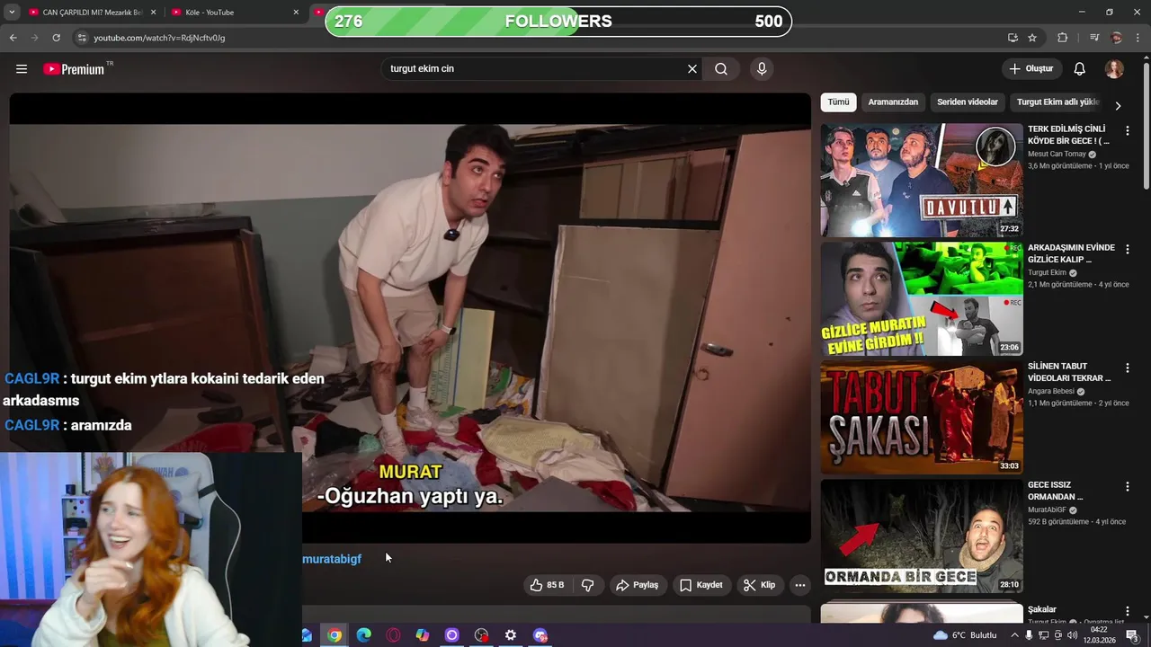Open Google Chrome from the taskbar

pos(335,635)
